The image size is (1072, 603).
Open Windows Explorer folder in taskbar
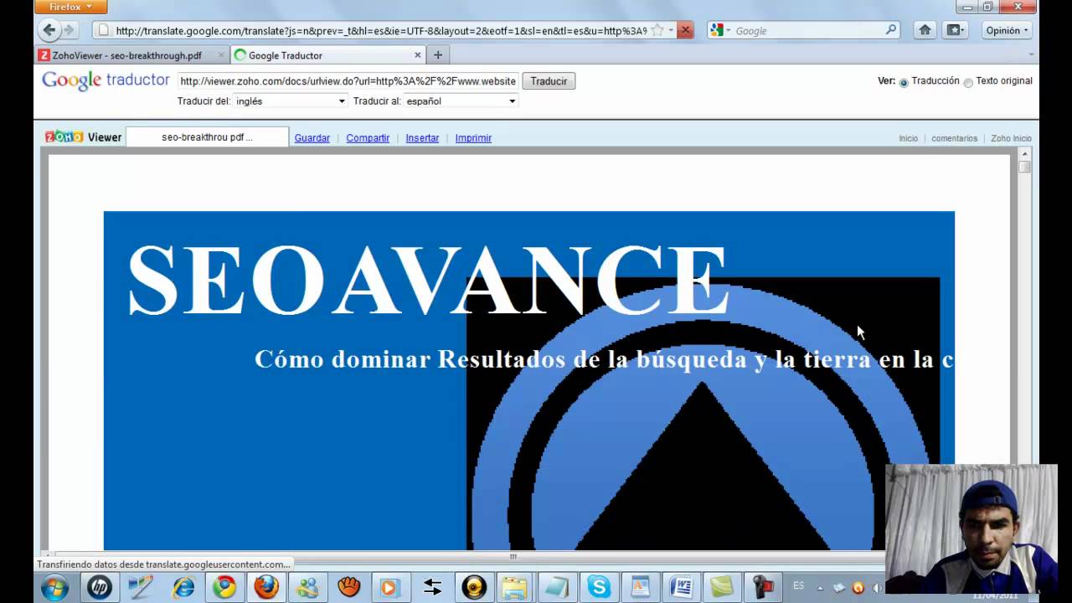point(515,587)
